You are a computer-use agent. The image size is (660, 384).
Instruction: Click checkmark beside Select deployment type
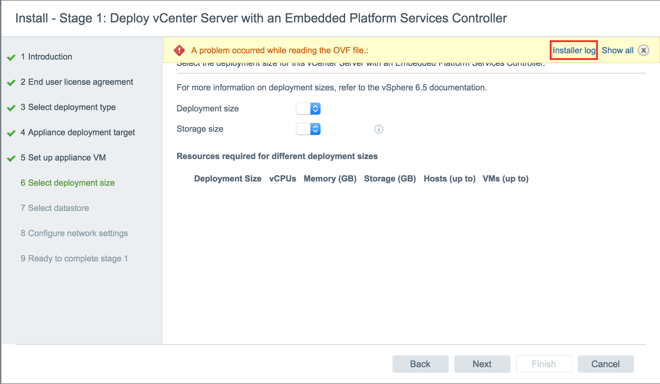(11, 108)
